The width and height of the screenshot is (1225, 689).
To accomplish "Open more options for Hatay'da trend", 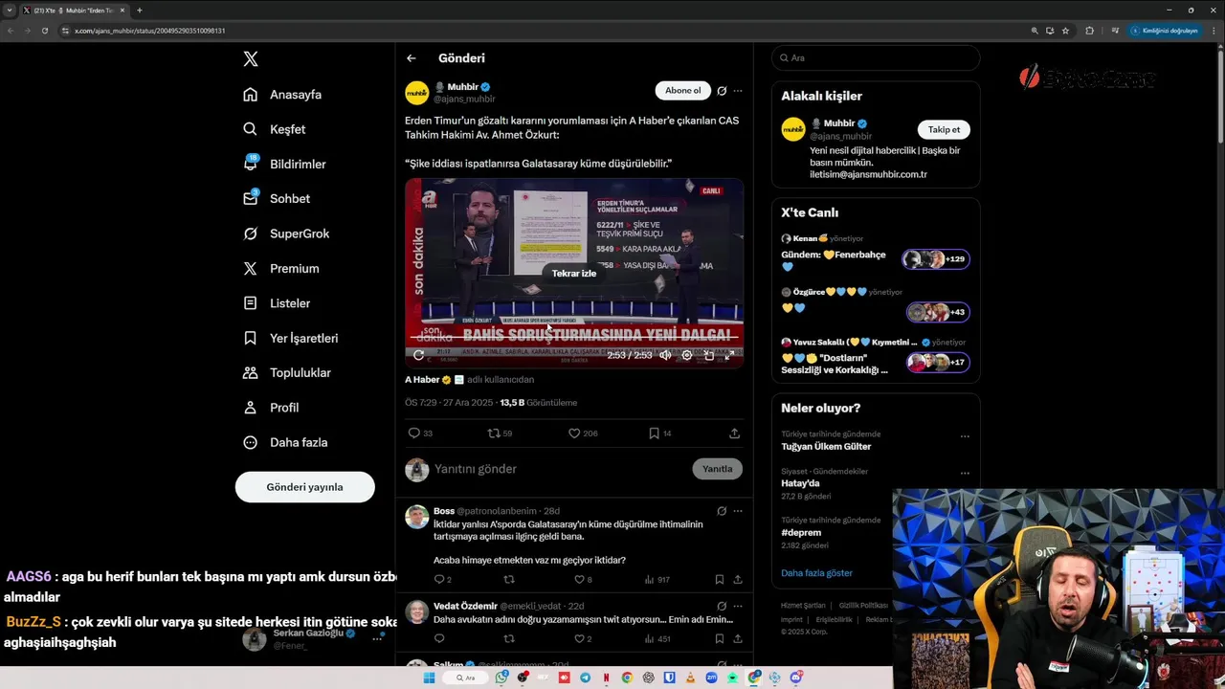I will (964, 473).
